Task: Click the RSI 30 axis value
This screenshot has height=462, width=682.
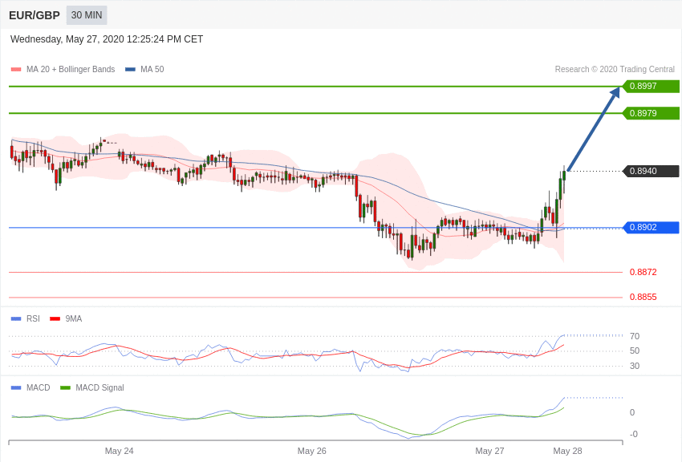Action: click(635, 366)
